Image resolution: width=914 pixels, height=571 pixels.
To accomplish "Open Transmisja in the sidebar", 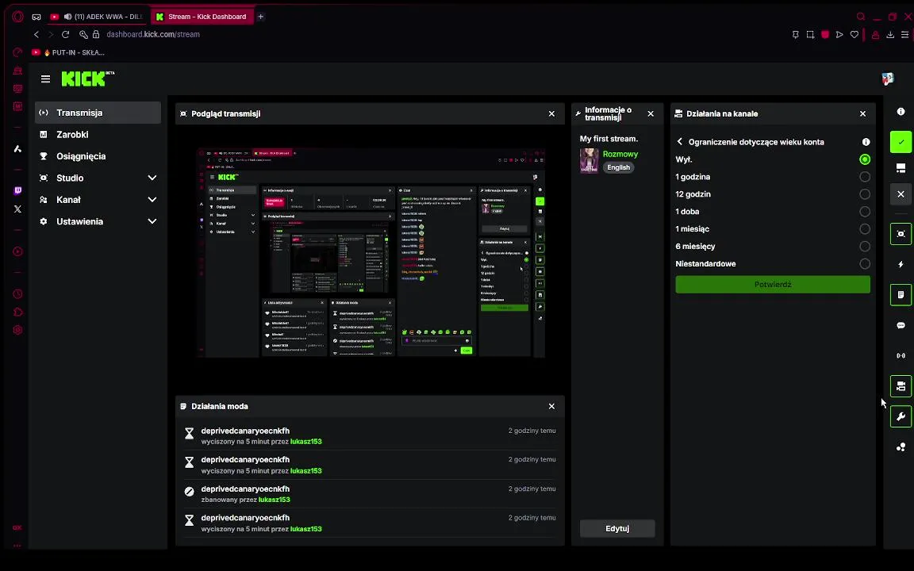I will (98, 113).
